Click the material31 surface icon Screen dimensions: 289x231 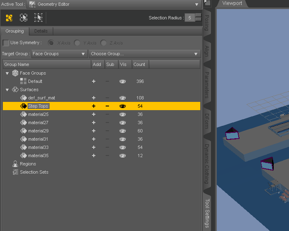click(x=24, y=139)
